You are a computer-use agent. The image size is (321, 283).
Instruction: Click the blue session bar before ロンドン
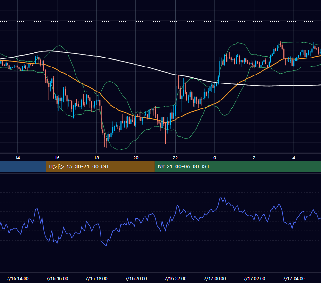pos(23,166)
